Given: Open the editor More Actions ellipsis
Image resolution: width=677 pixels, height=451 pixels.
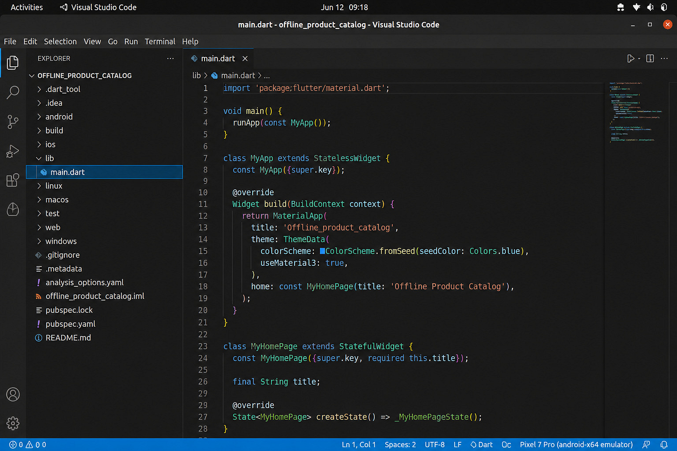Looking at the screenshot, I should click(664, 58).
